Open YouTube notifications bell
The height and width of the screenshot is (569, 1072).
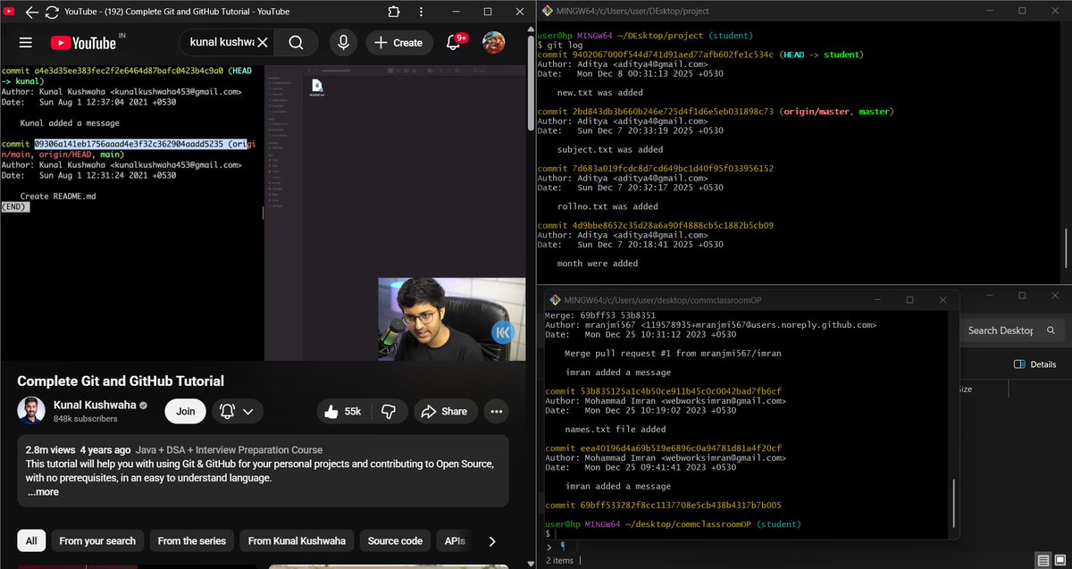(x=455, y=42)
